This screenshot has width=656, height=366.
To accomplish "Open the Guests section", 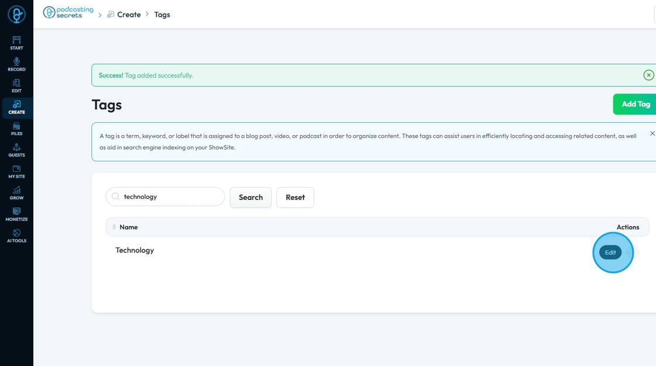I will (x=16, y=150).
